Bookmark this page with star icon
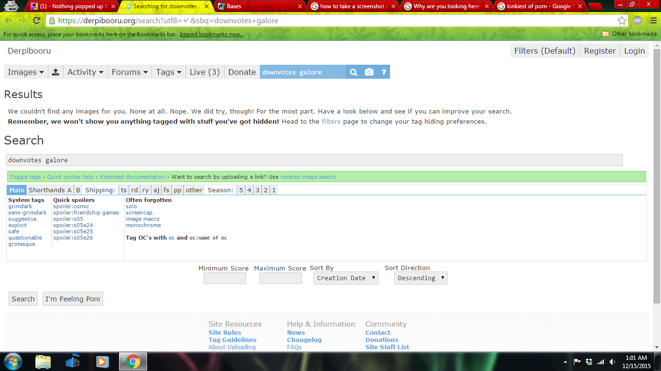This screenshot has width=661, height=371. (622, 21)
